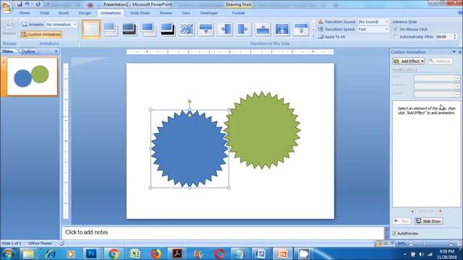Screen dimensions: 463x260
Task: Choose the No Transition thumbnail
Action: 91,29
